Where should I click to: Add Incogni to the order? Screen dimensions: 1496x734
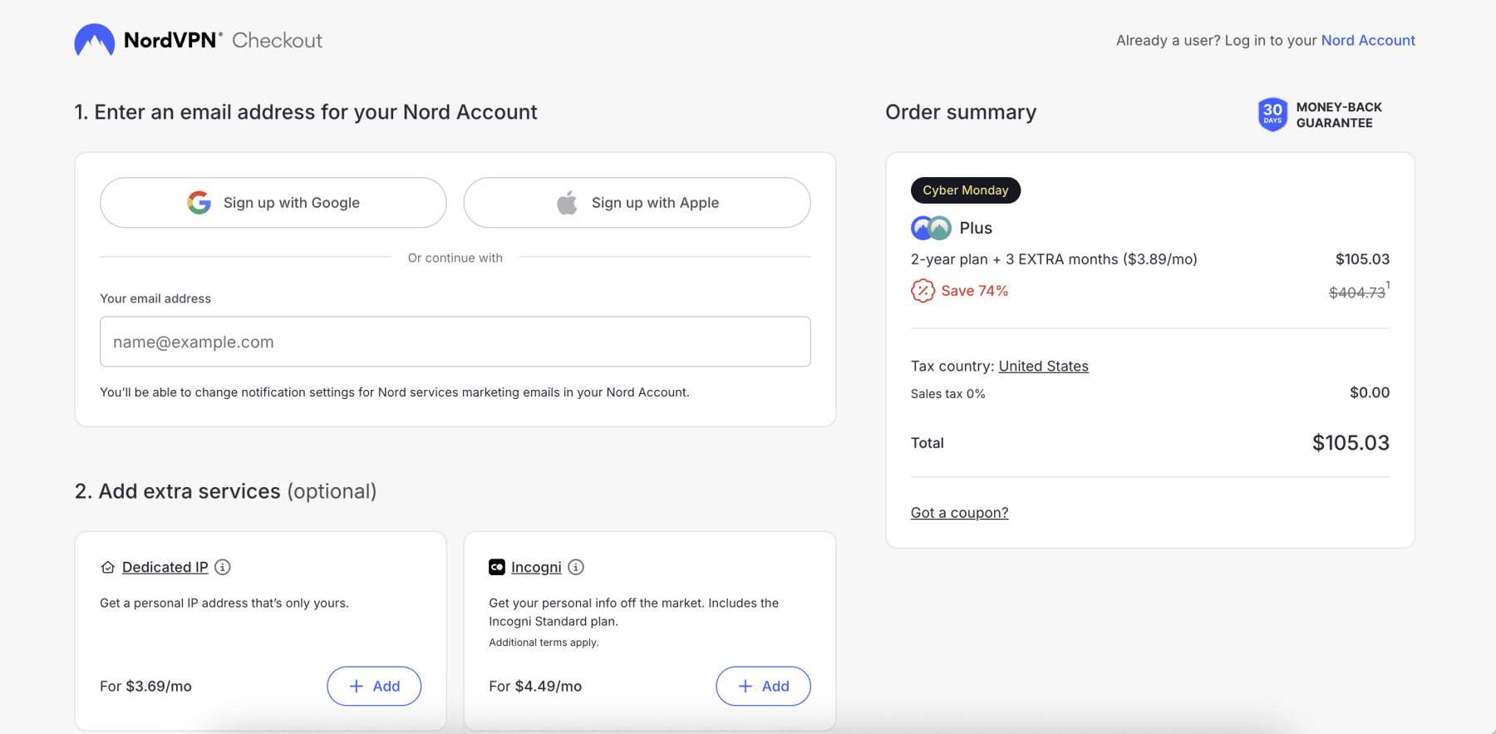point(763,686)
